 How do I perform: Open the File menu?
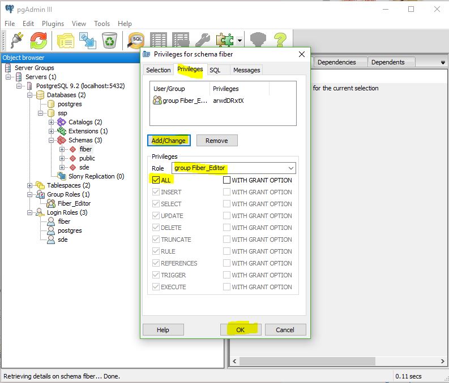pyautogui.click(x=10, y=23)
